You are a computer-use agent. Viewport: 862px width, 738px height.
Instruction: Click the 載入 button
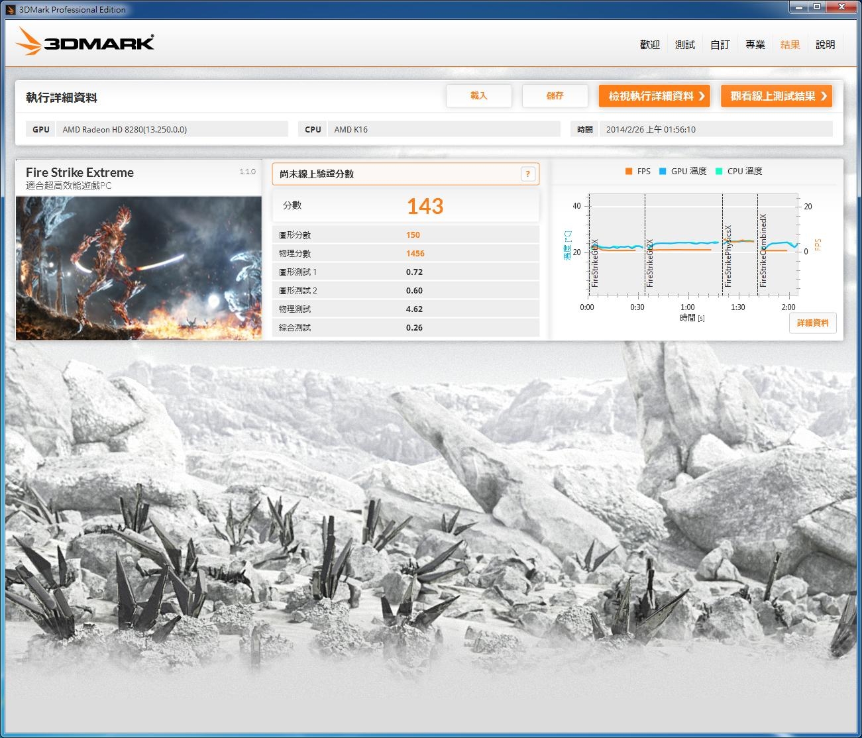pos(479,96)
